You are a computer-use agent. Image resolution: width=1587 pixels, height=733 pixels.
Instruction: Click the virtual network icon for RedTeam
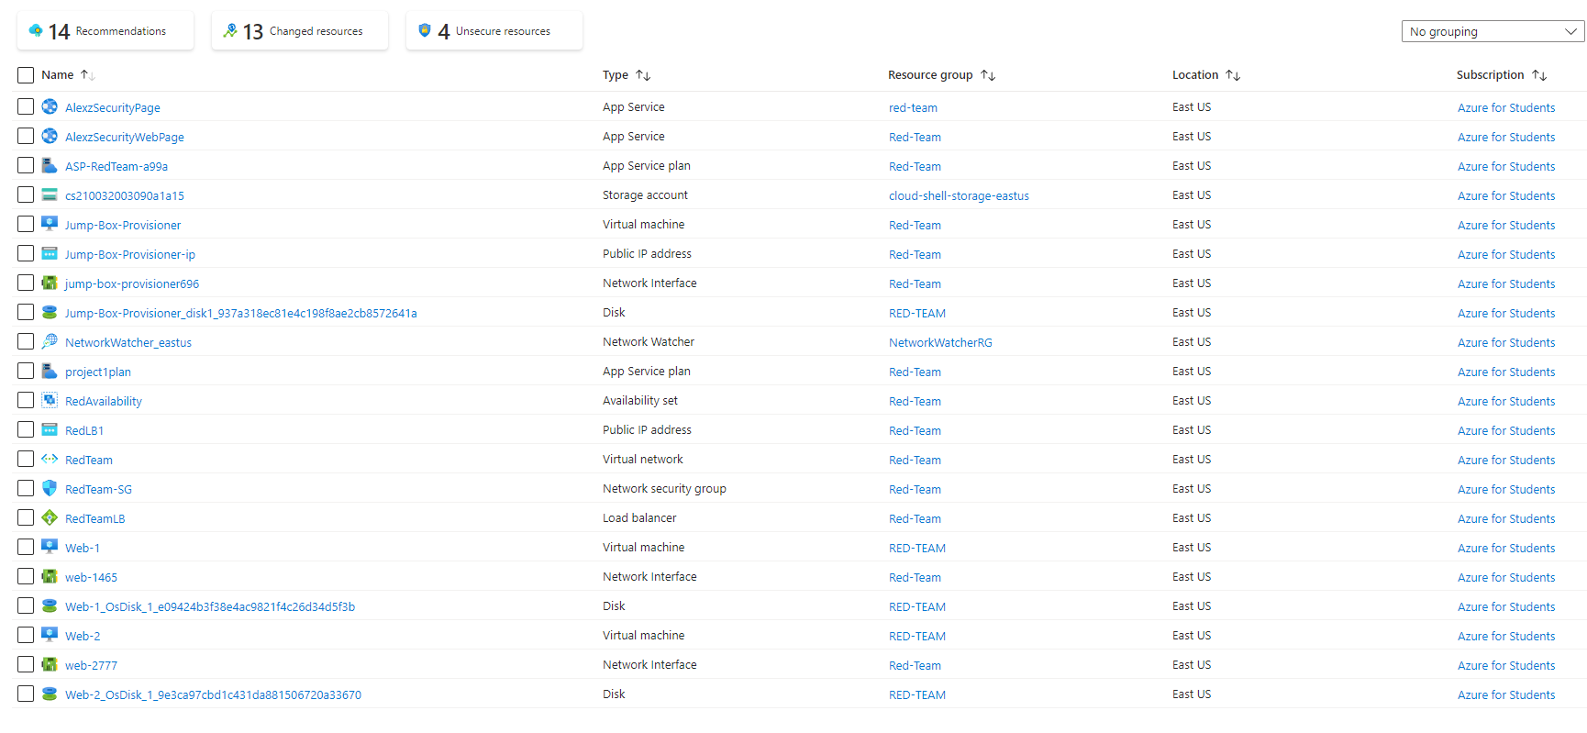tap(50, 459)
